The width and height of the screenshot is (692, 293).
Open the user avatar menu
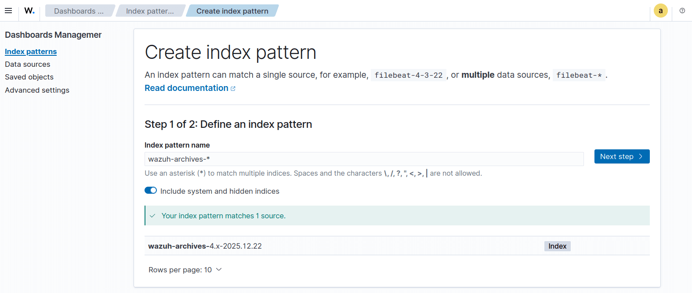point(660,11)
